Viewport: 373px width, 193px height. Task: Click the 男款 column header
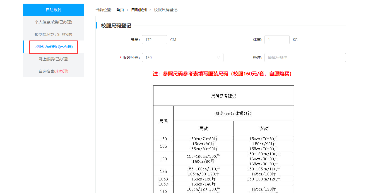(203, 128)
